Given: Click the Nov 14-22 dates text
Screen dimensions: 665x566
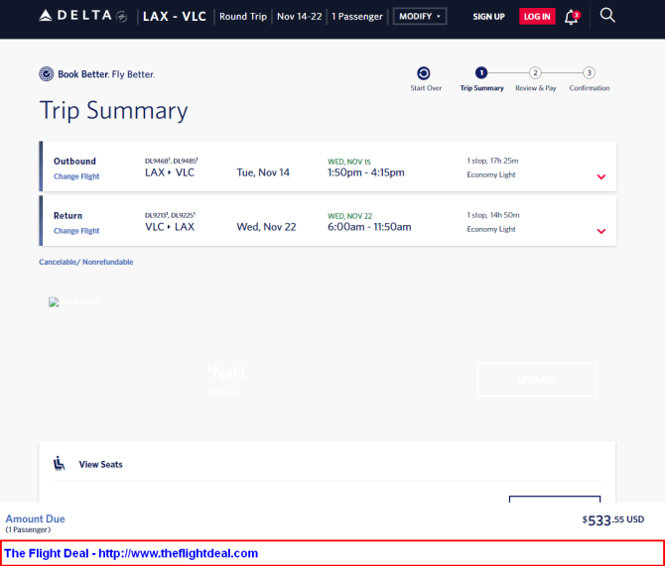Looking at the screenshot, I should tap(300, 17).
